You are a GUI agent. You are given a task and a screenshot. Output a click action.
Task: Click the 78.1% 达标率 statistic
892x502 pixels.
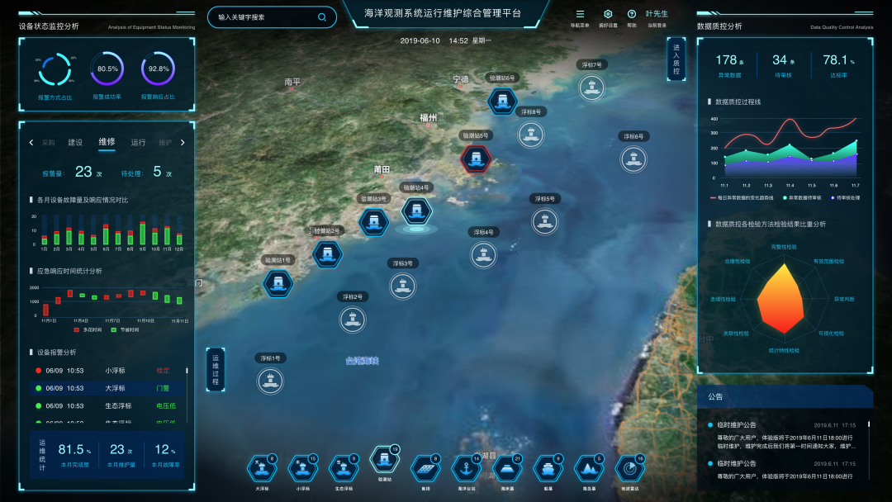pyautogui.click(x=838, y=65)
